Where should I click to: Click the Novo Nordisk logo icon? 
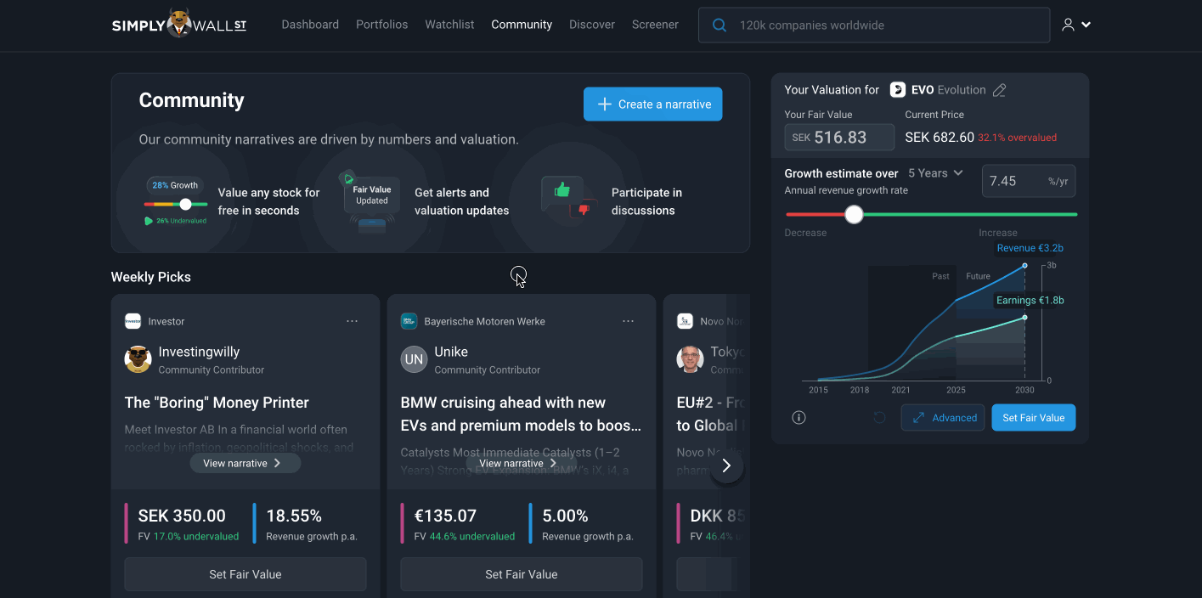click(x=685, y=321)
